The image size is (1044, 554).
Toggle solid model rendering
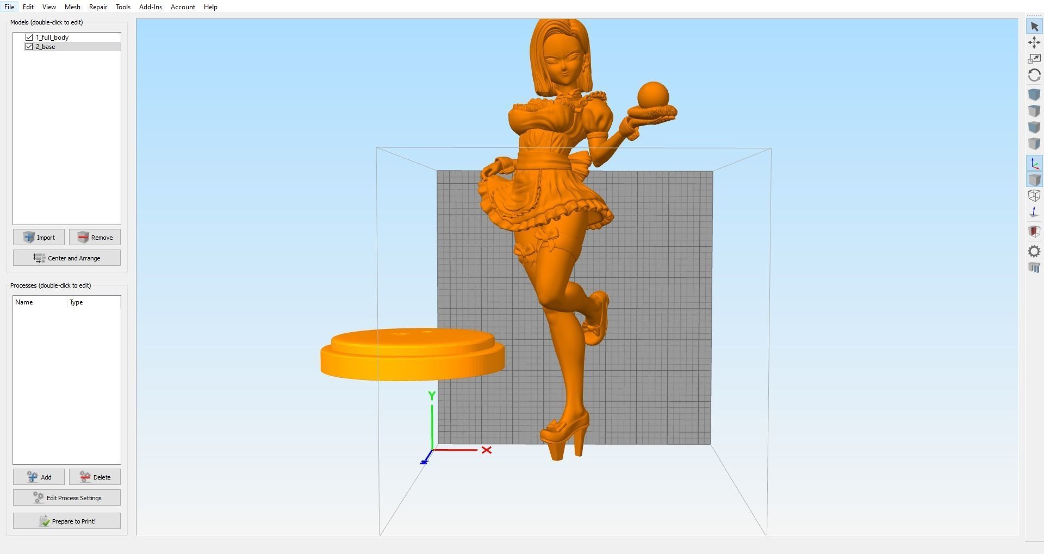pyautogui.click(x=1034, y=179)
